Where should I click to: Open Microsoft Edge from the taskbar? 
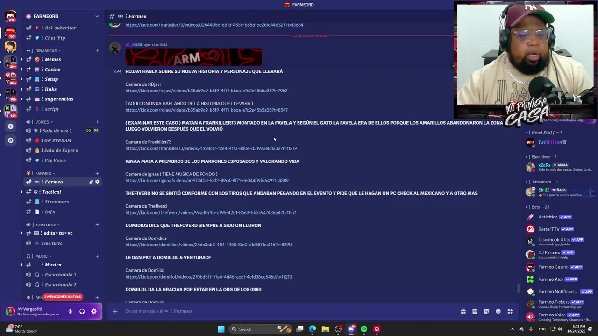pos(313,329)
